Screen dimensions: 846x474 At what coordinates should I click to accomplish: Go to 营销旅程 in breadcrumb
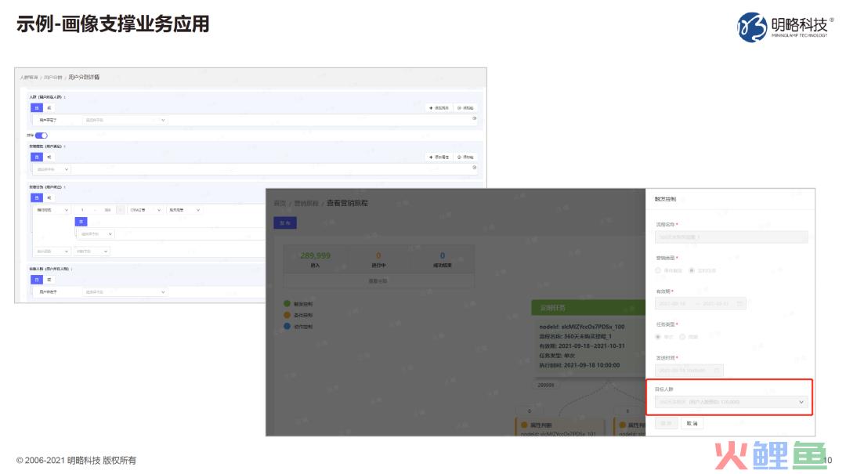[306, 203]
